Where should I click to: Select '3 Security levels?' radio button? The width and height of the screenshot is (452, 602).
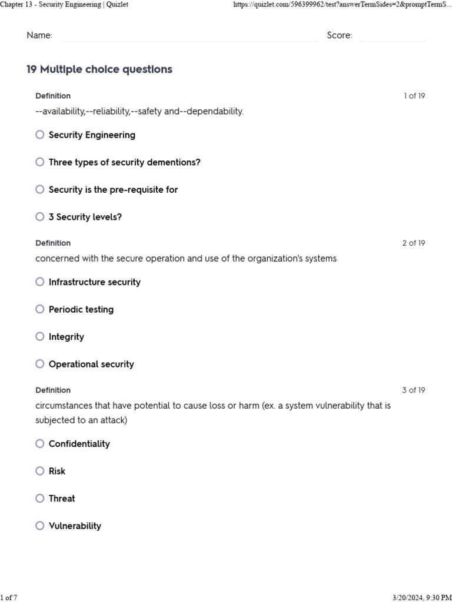(x=40, y=217)
